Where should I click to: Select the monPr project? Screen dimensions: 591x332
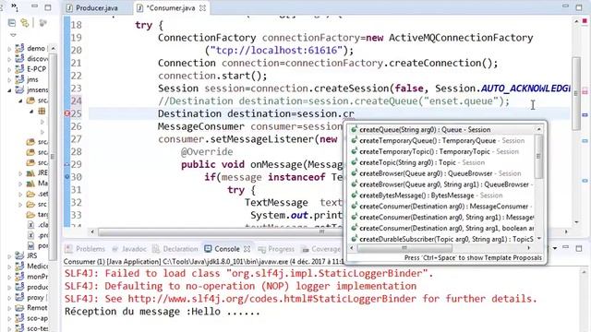point(32,277)
